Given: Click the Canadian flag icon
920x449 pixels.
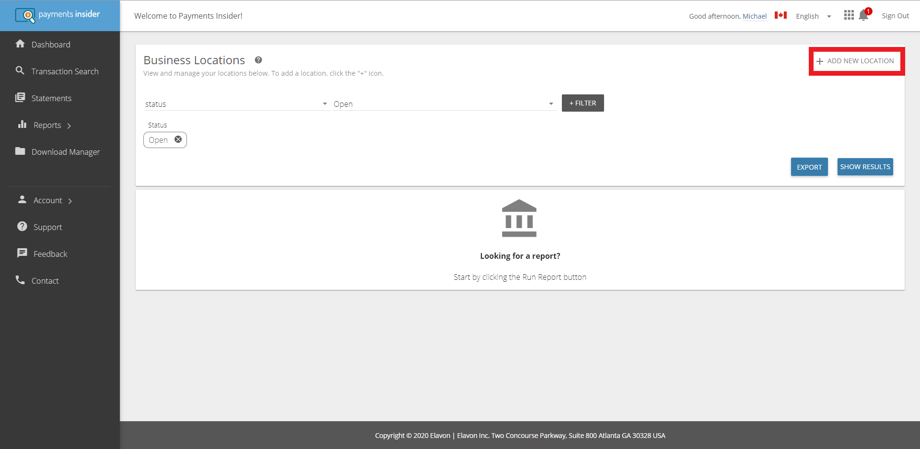Looking at the screenshot, I should click(780, 15).
